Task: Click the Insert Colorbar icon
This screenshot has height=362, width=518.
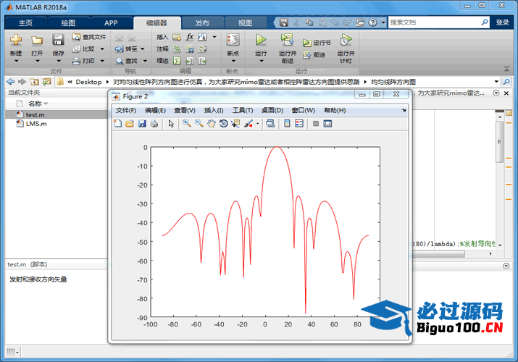Action: pyautogui.click(x=287, y=124)
